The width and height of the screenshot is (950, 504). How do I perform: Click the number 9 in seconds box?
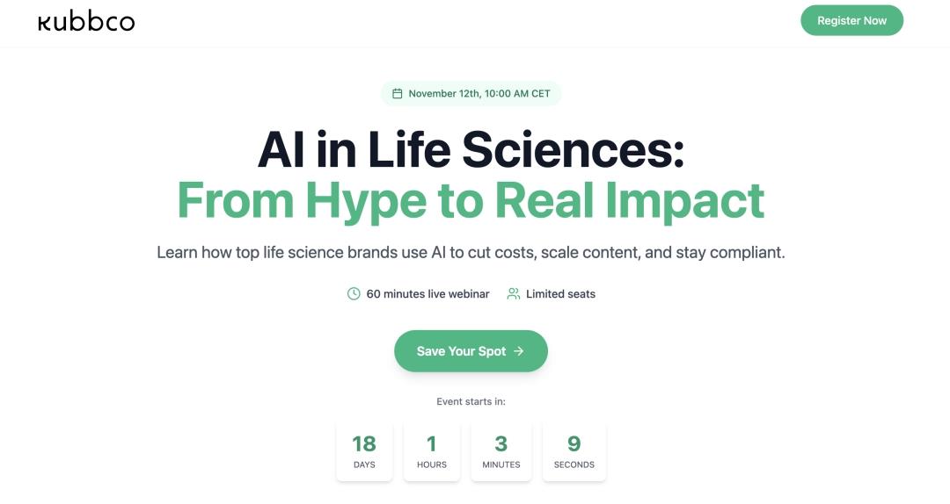tap(574, 443)
